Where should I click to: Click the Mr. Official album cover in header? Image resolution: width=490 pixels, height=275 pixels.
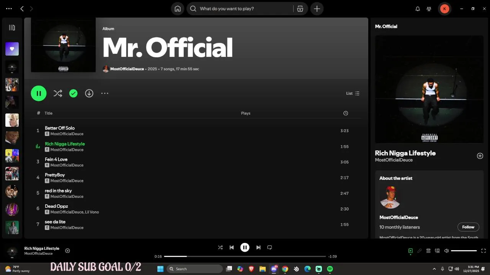tap(63, 45)
